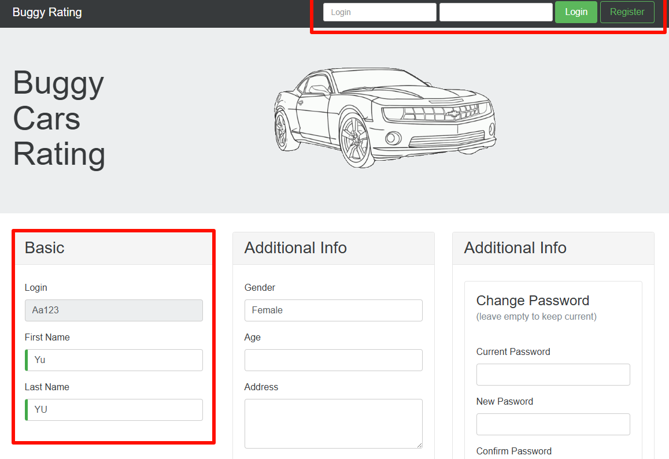Click the green Login button
The width and height of the screenshot is (669, 459).
pyautogui.click(x=576, y=12)
